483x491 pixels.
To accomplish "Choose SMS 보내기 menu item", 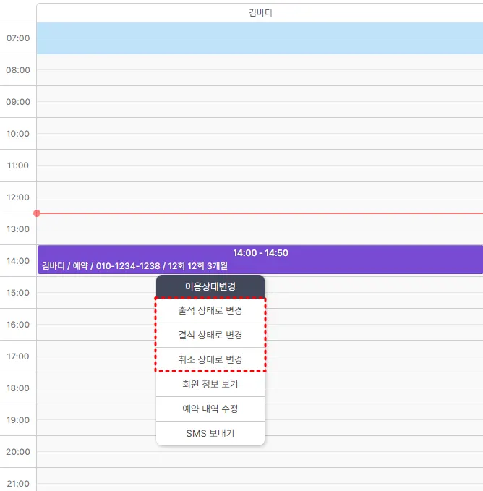I will click(210, 433).
